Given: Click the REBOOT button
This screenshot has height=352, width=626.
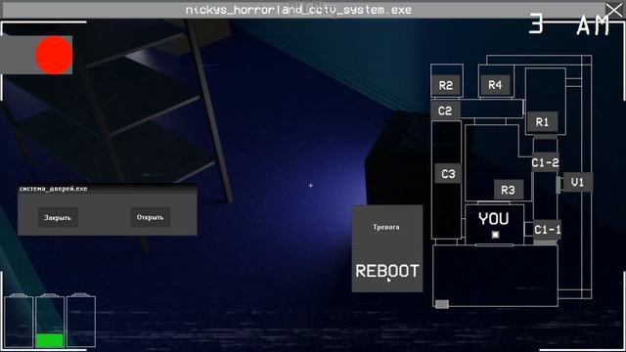Looking at the screenshot, I should pos(387,271).
